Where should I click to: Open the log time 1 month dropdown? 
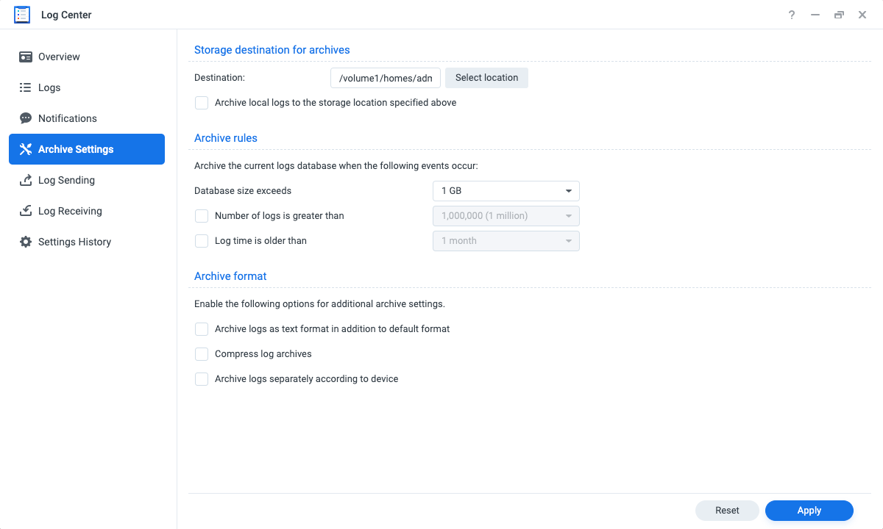click(506, 241)
